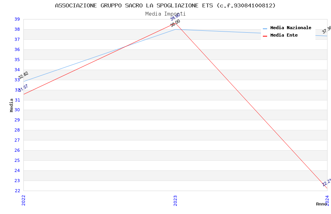Select the Media Ente legend label
Screen dimensions: 331x214
(x=284, y=35)
